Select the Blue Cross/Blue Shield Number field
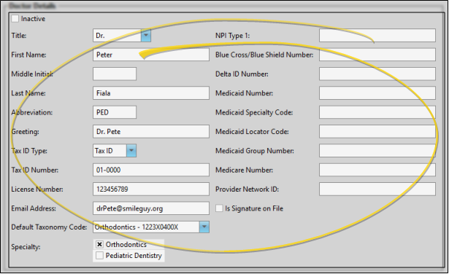This screenshot has height=274, width=449. click(377, 55)
